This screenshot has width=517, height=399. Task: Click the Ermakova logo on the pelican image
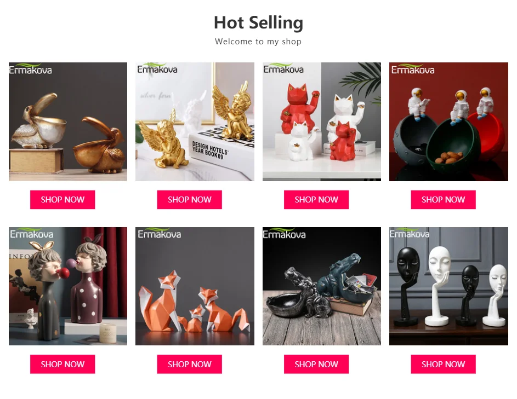[30, 69]
